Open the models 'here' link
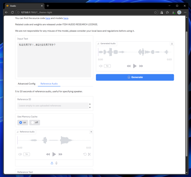Viewport: 191px width, 177px height. click(x=65, y=18)
